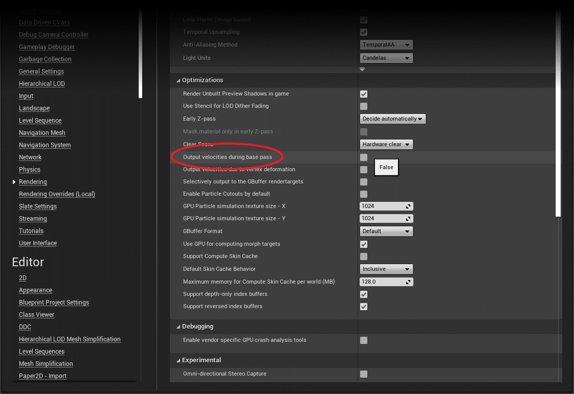Open the Anti-Aliasing Method dropdown
The height and width of the screenshot is (394, 574).
[386, 44]
